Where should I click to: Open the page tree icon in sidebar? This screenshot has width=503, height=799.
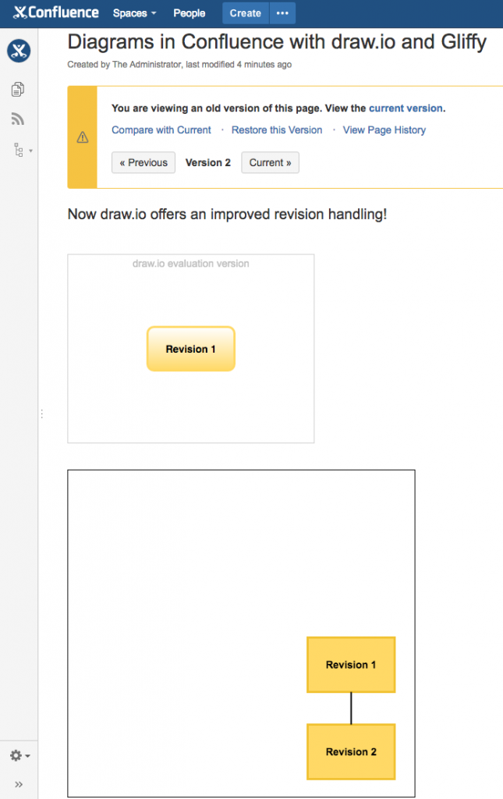click(x=19, y=151)
